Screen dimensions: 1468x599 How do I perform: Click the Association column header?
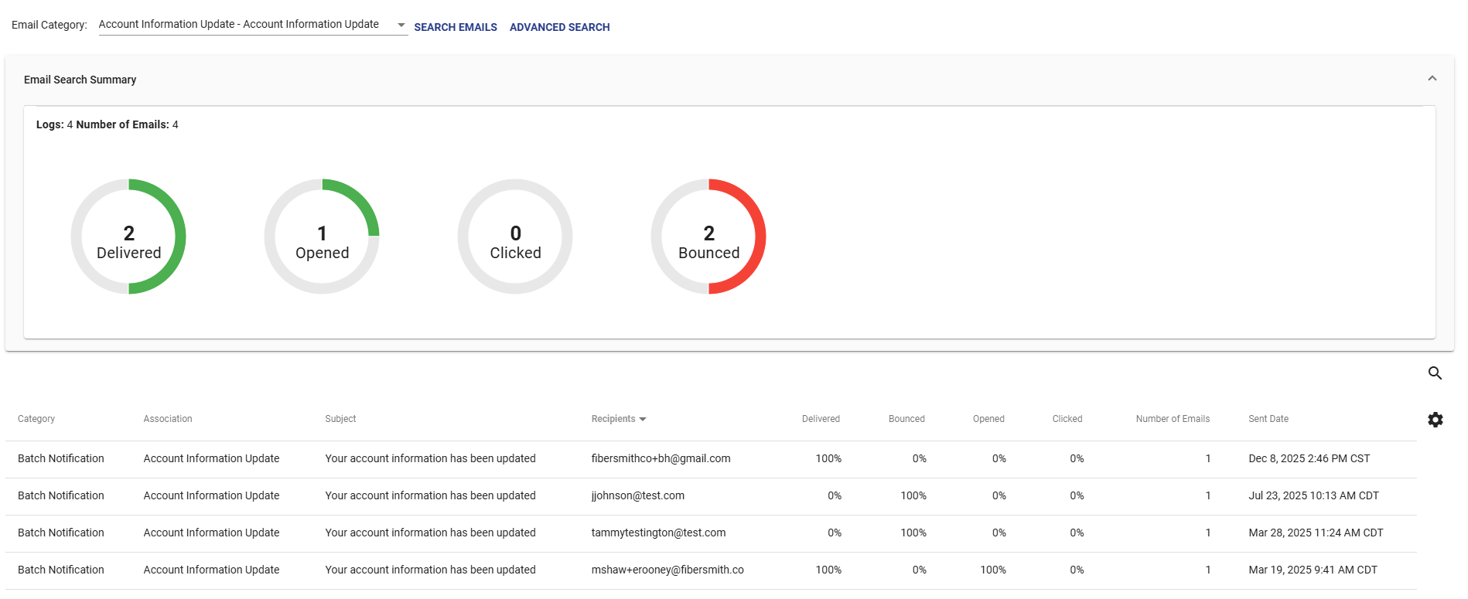coord(168,419)
